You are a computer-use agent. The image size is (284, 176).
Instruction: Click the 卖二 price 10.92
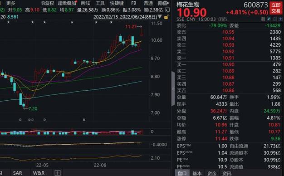228,51
